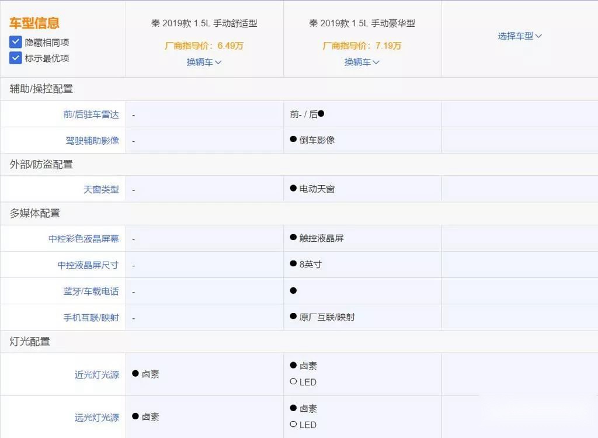Click the 多媒体配置 section header
This screenshot has height=438, width=598.
(34, 213)
